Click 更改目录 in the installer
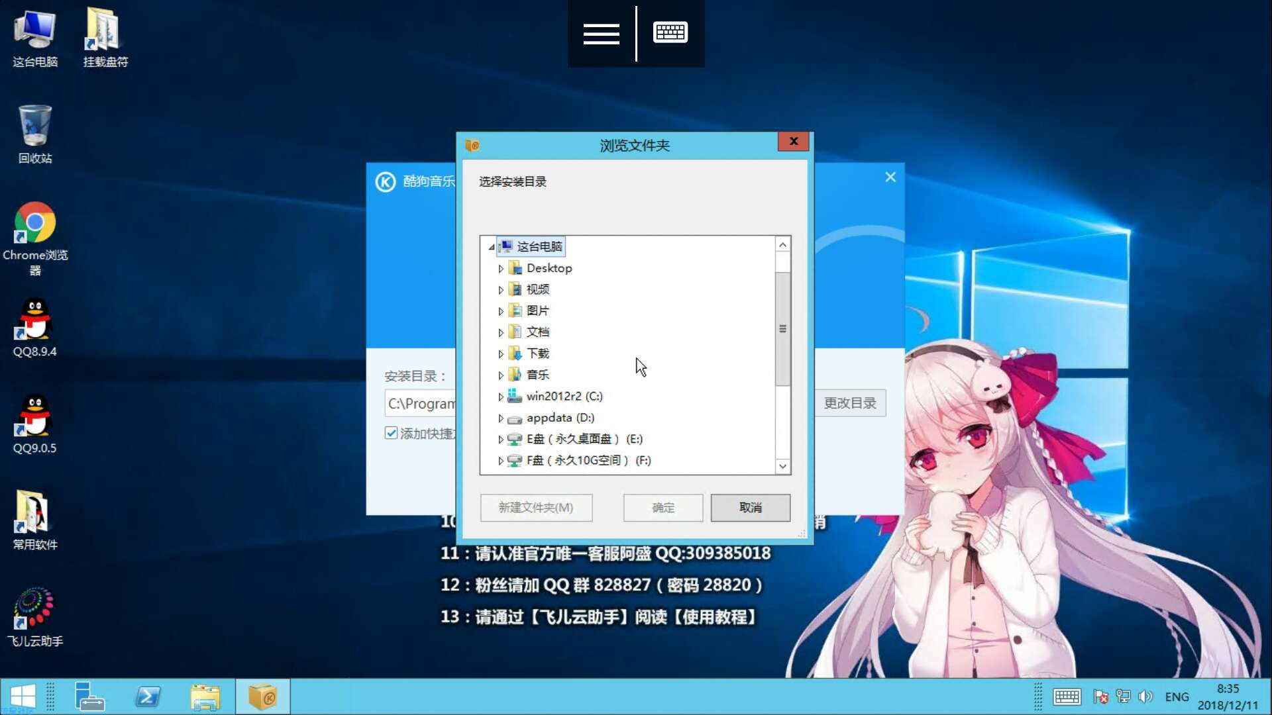Screen dimensions: 1272x715 pos(850,403)
